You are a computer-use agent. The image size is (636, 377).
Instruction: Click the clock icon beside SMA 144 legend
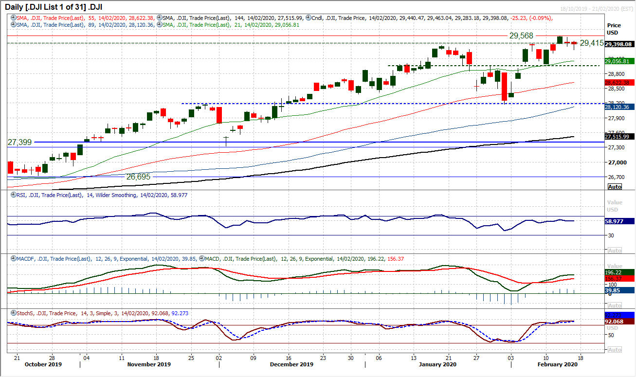pyautogui.click(x=160, y=18)
